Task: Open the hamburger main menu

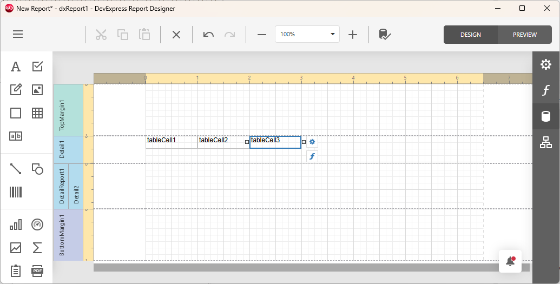Action: pos(18,34)
